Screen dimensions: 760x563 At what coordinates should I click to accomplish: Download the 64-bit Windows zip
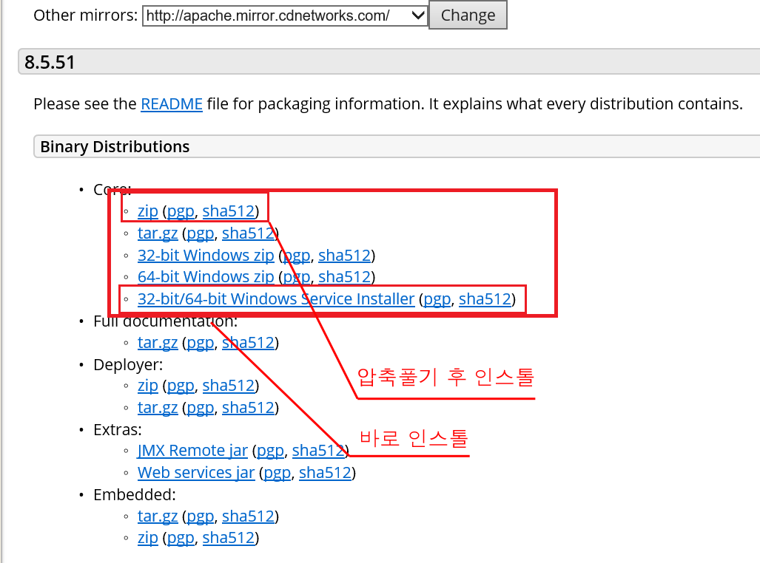point(206,277)
